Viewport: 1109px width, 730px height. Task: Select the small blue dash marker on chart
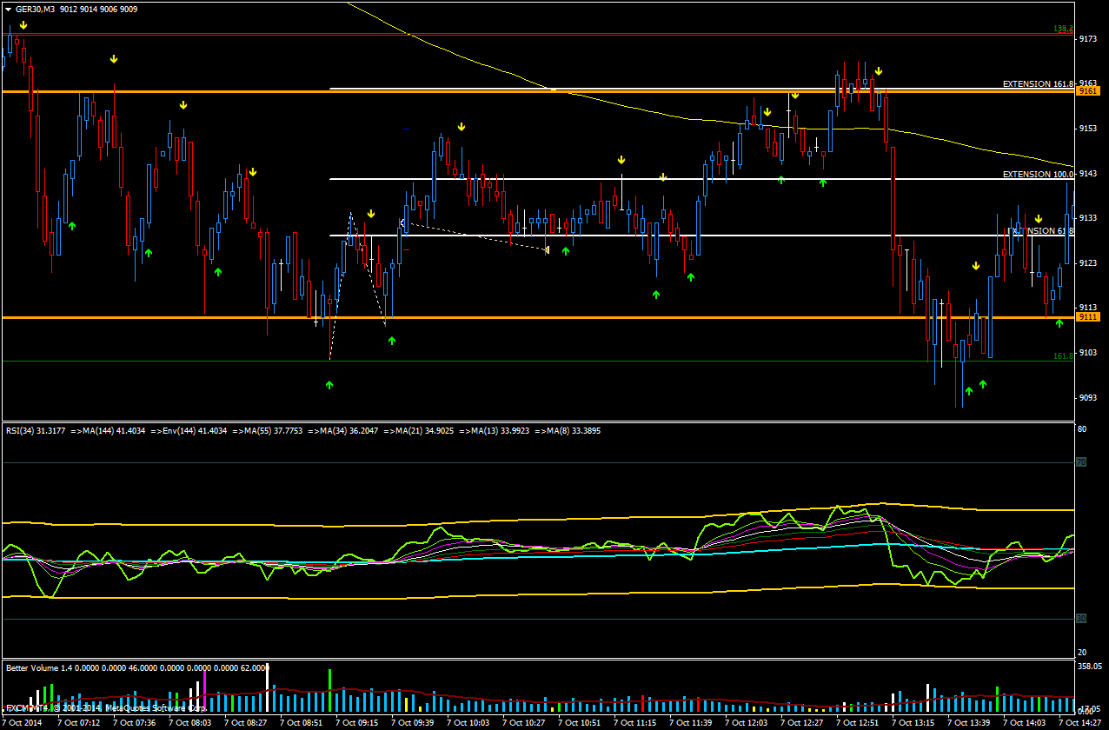click(x=406, y=129)
